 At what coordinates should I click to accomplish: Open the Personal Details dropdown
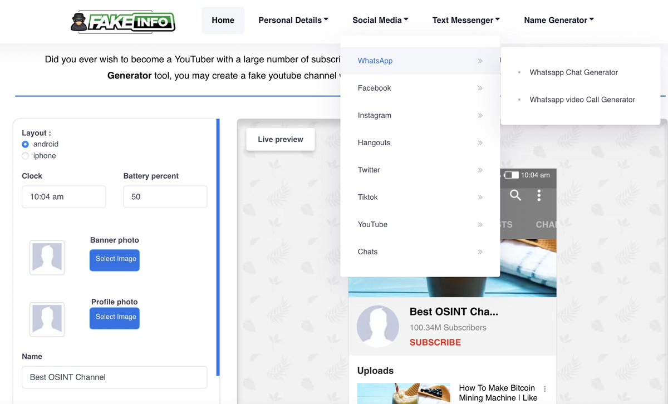[x=293, y=19]
